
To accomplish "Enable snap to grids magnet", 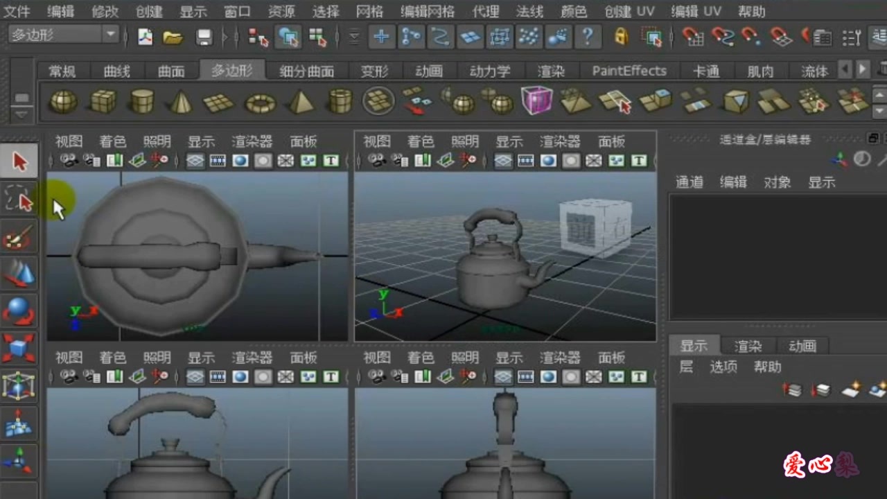I will (x=693, y=37).
